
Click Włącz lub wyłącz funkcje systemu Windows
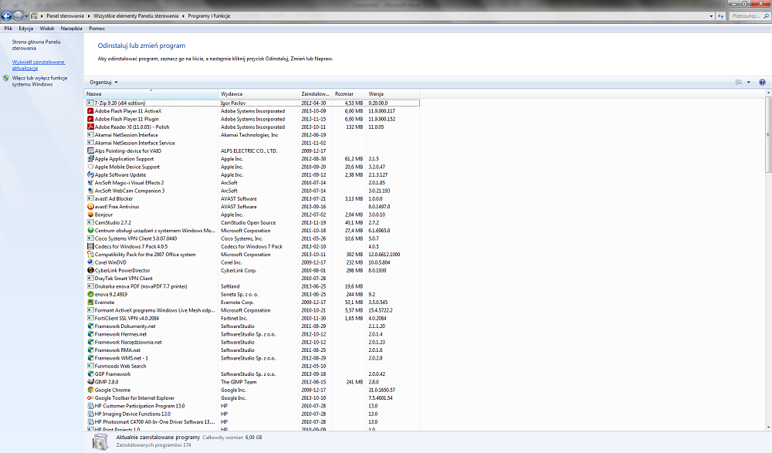pos(39,81)
